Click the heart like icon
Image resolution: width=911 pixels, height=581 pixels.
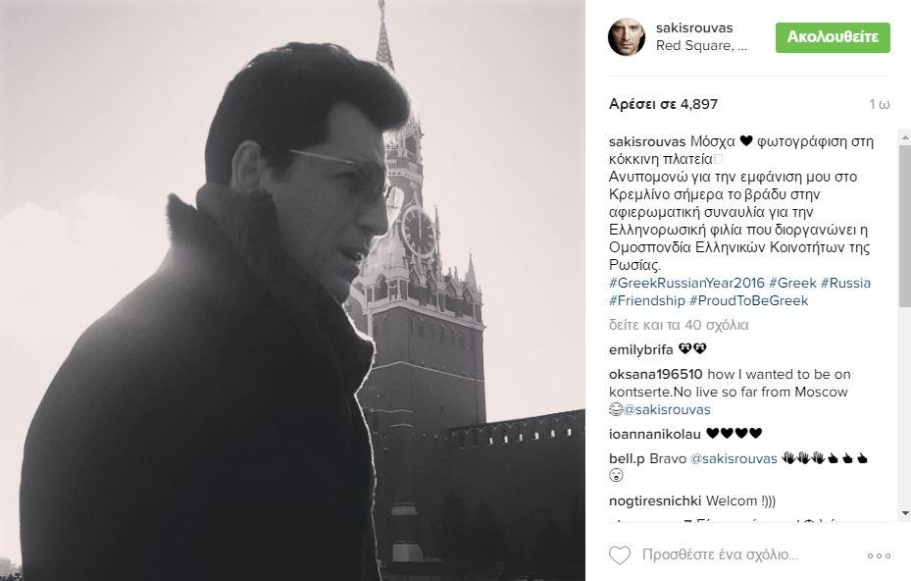click(x=620, y=555)
